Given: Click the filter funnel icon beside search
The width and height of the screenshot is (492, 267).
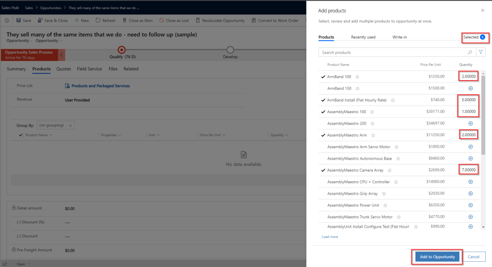Looking at the screenshot, I should (x=480, y=52).
